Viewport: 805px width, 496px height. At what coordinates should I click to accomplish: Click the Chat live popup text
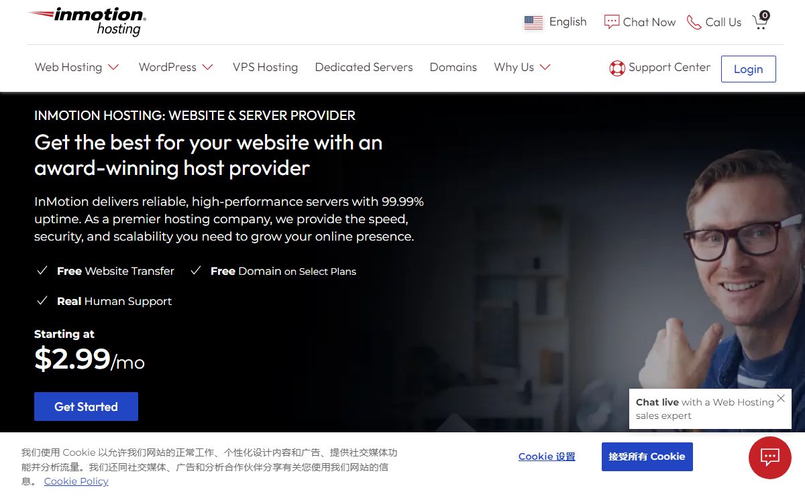[704, 409]
